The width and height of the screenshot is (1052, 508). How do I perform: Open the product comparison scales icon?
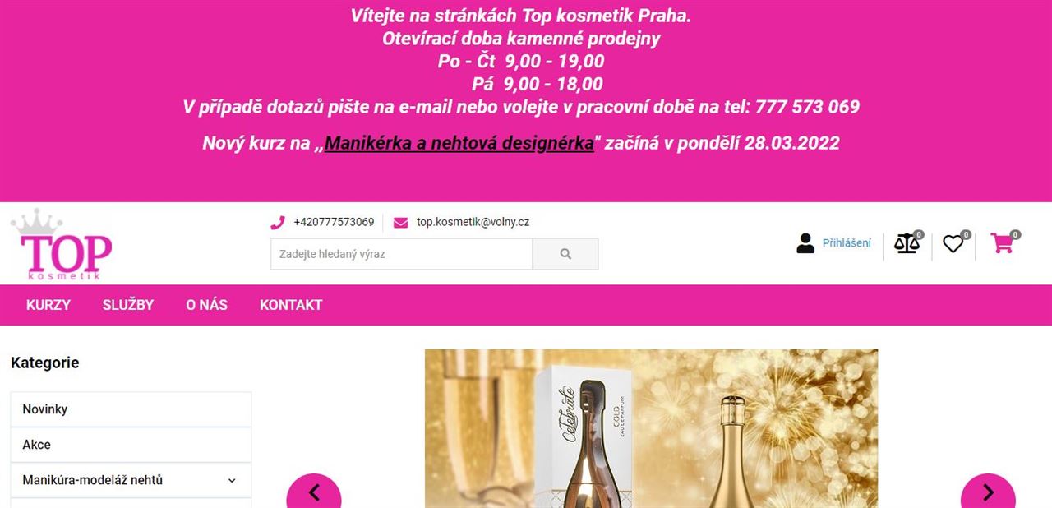click(907, 243)
